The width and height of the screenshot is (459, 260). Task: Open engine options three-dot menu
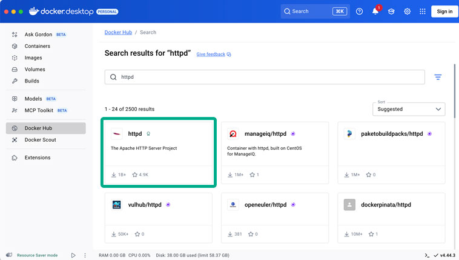point(85,255)
